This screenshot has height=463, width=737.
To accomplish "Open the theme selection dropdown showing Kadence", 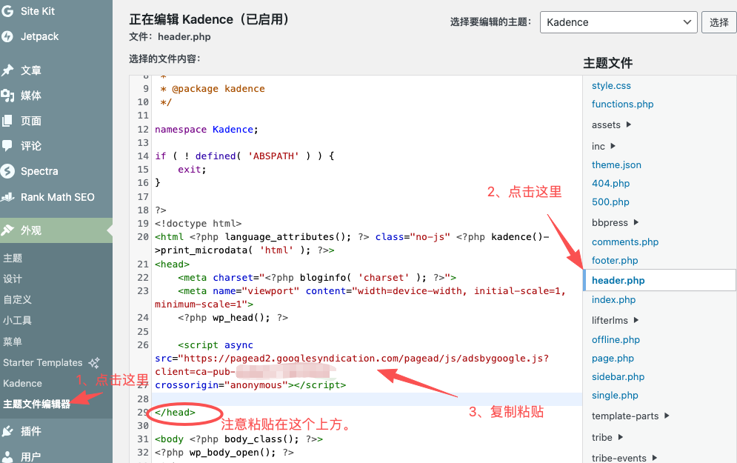I will point(618,22).
